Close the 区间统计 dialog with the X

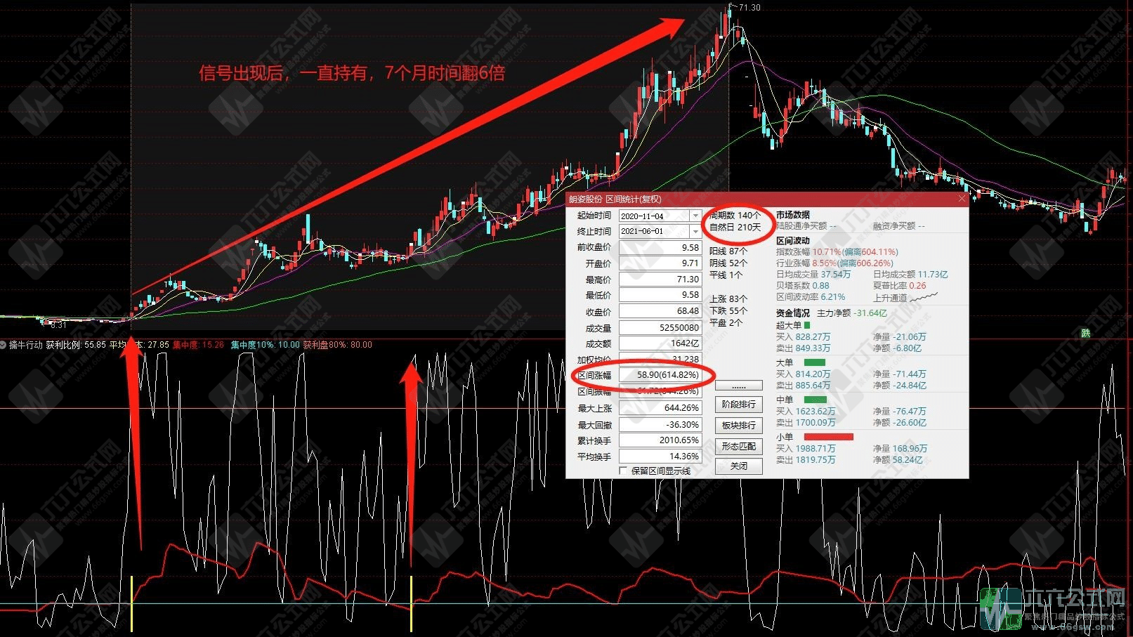click(x=962, y=199)
